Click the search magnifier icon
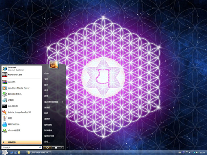Image resolution: width=207 pixels, height=155 pixels. point(40,147)
